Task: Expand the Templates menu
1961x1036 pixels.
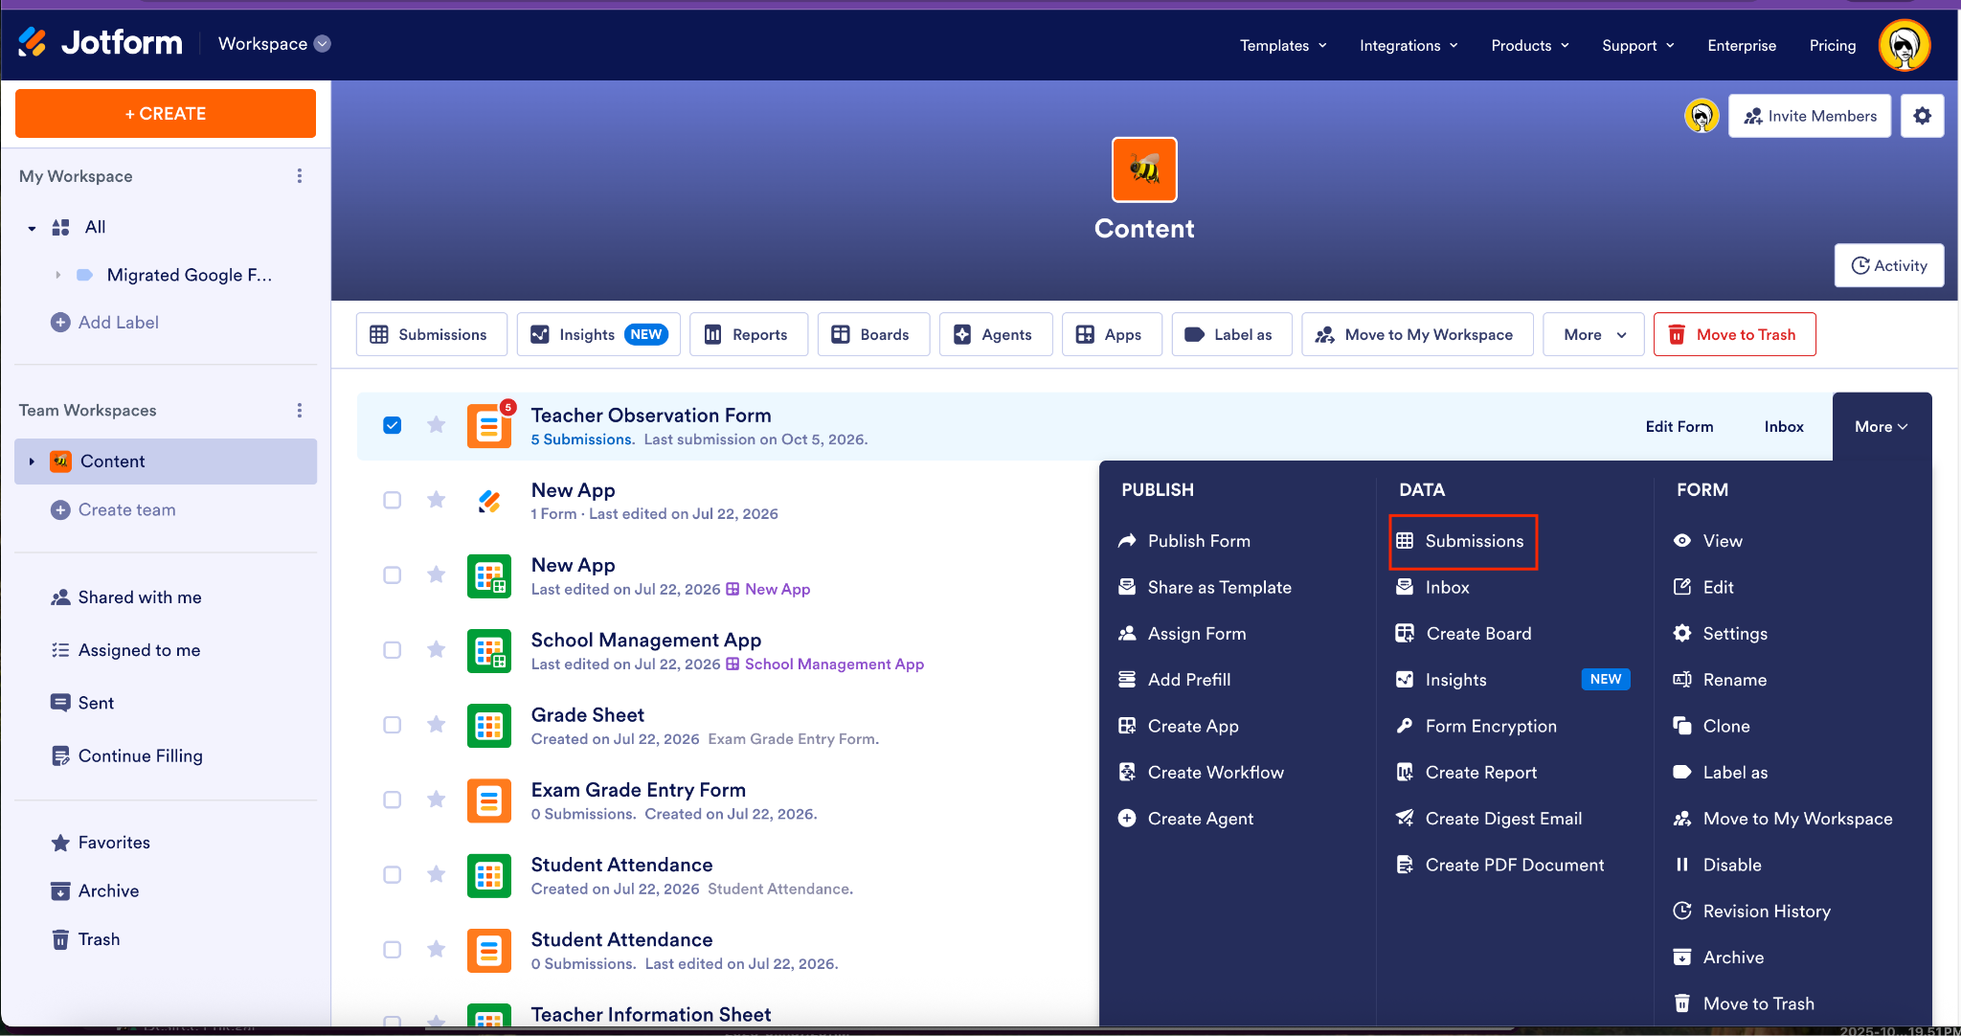Action: pyautogui.click(x=1283, y=45)
